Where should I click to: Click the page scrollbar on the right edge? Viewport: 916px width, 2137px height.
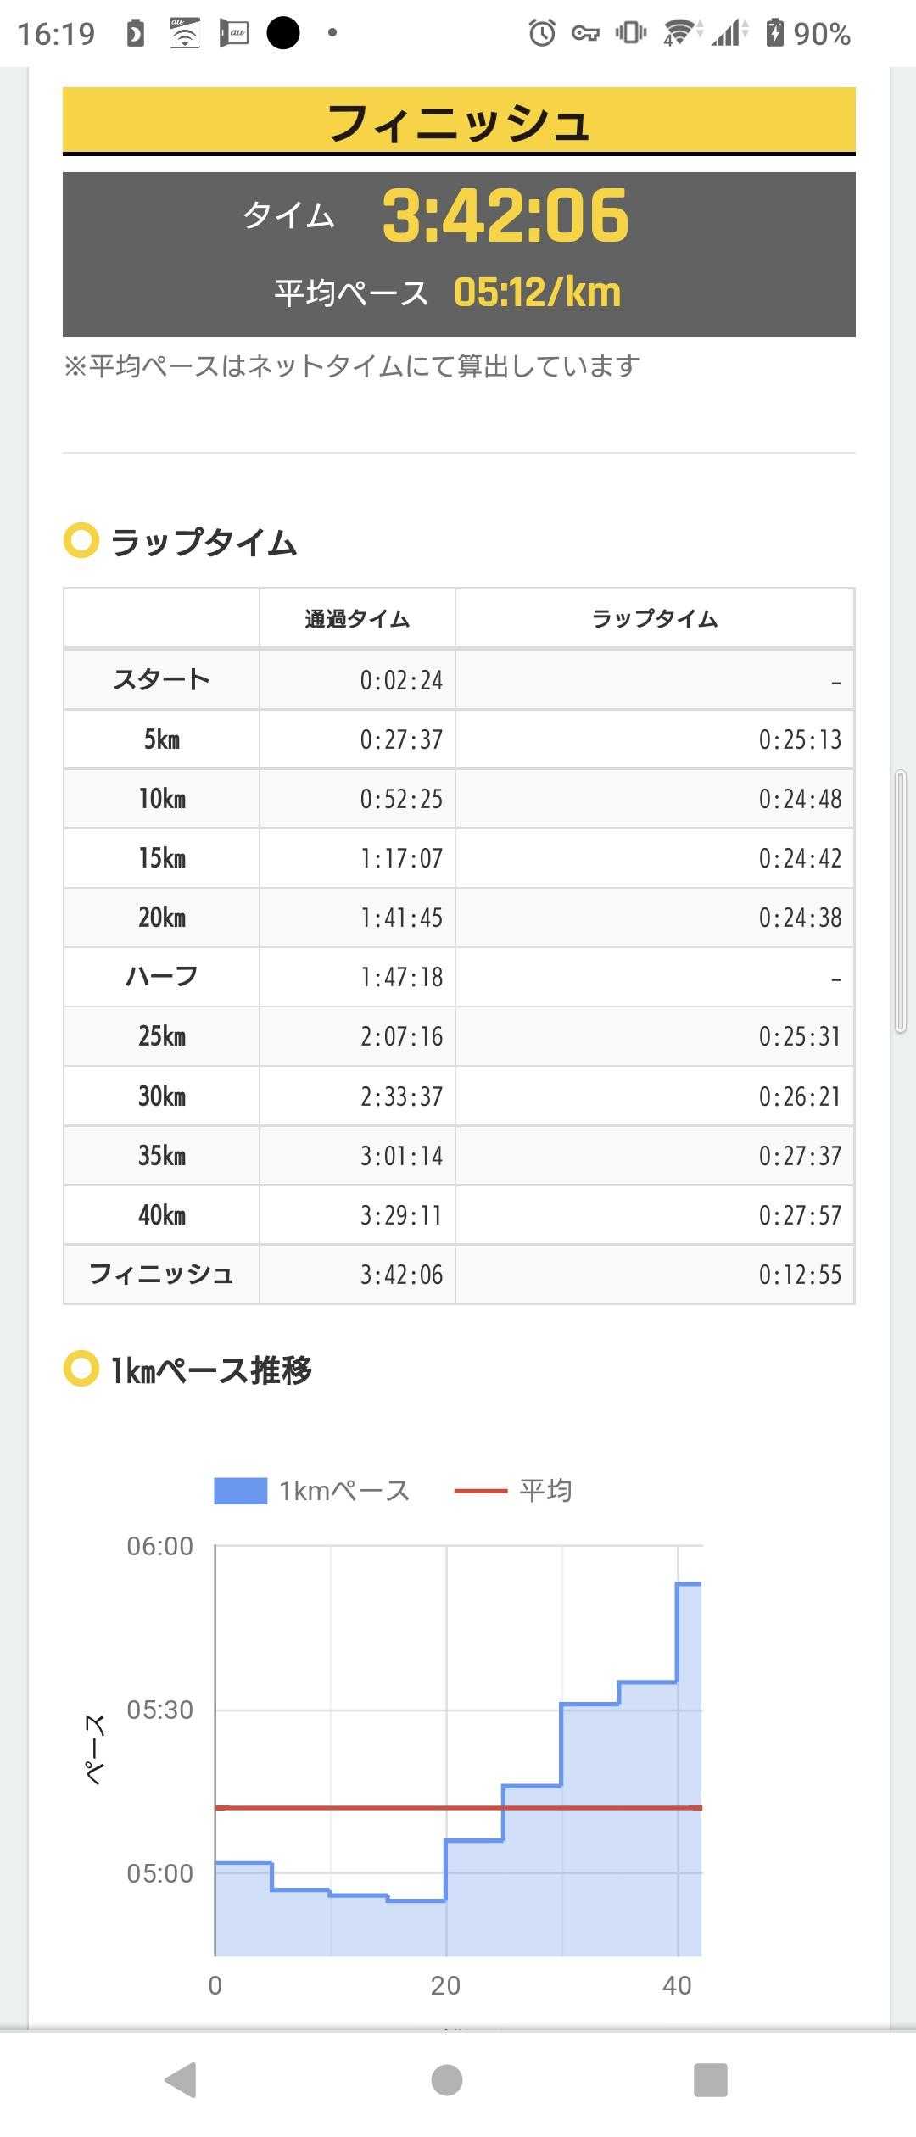point(901,901)
